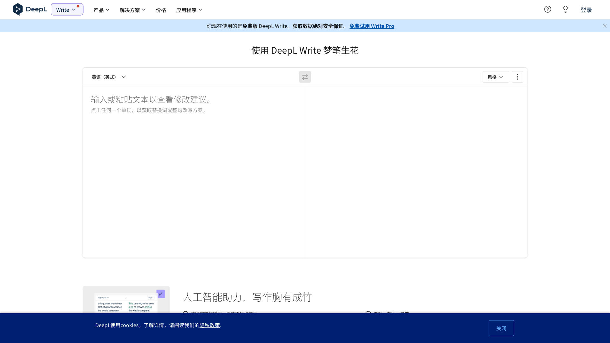
Task: Open the 价格 page
Action: 161,10
